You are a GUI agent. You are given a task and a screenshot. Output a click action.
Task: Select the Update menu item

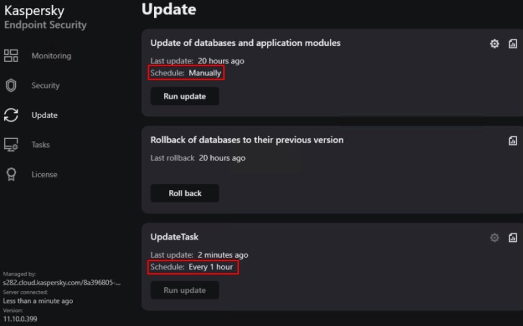tap(44, 115)
